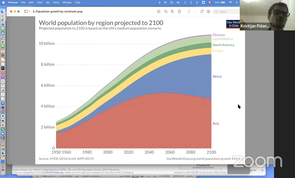Screen dimensions: 295x178
Task: Open the Spotlight search icon in the menu bar
Action: point(237,3)
